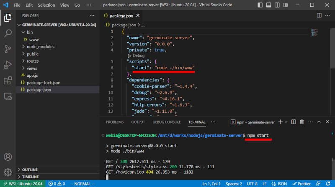Screen dimensions: 335x187
Task: Click the breadcrumb ellipsis after package.json
Action: 143,25
